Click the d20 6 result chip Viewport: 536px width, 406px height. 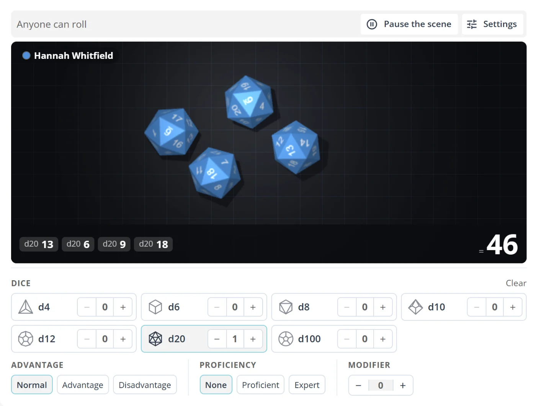[x=78, y=244]
